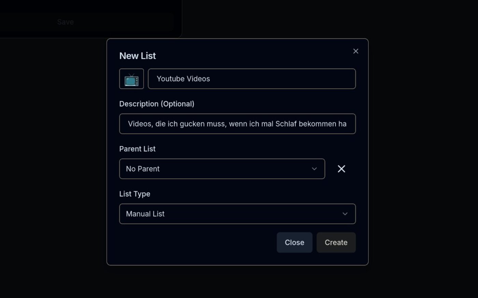Image resolution: width=478 pixels, height=298 pixels.
Task: Open the Manual List type dropdown
Action: 237,214
